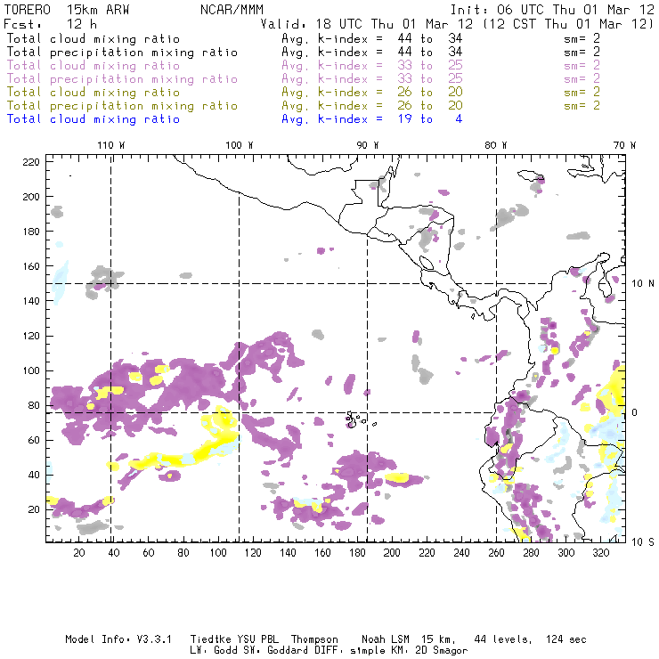Click the 110 W longitude label
The image size is (659, 659).
pos(110,145)
